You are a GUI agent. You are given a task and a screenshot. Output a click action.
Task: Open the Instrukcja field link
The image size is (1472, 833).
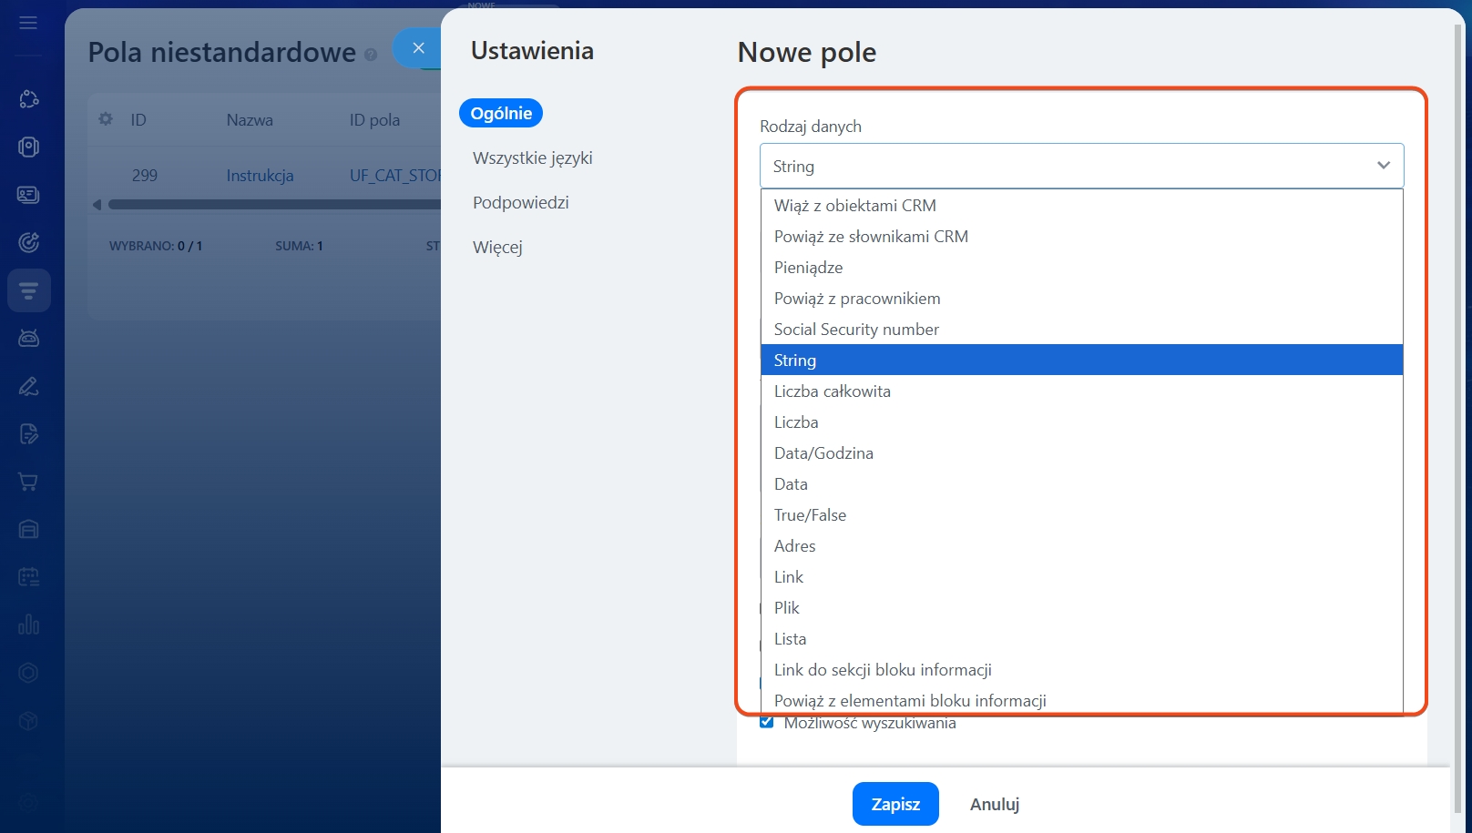point(260,176)
